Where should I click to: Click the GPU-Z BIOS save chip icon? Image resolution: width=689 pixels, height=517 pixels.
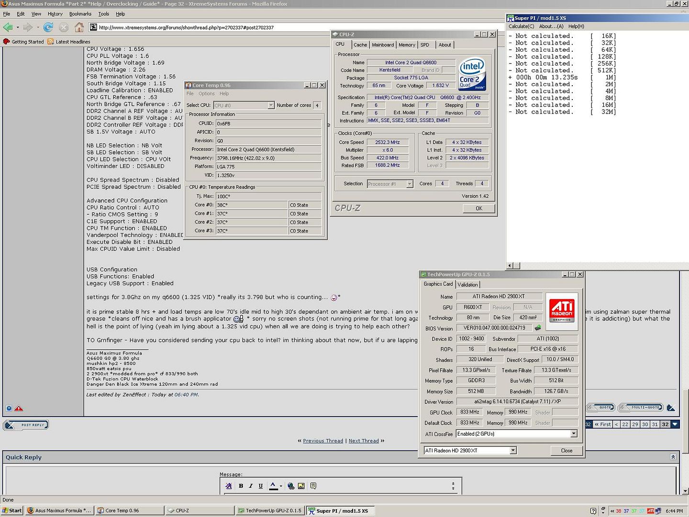538,328
